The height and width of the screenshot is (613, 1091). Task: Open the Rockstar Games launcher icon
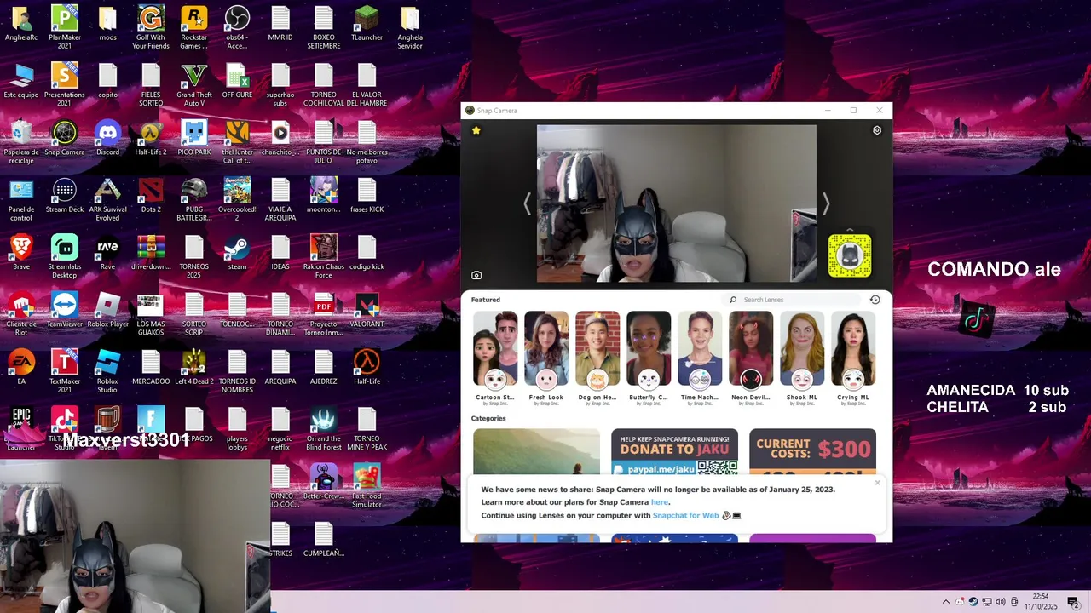coord(194,28)
